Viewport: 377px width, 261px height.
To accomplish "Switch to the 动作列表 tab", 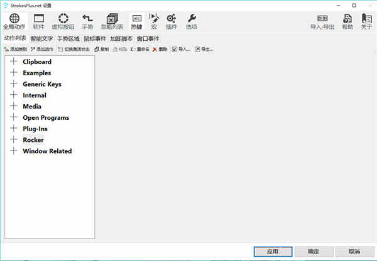I will (x=15, y=38).
